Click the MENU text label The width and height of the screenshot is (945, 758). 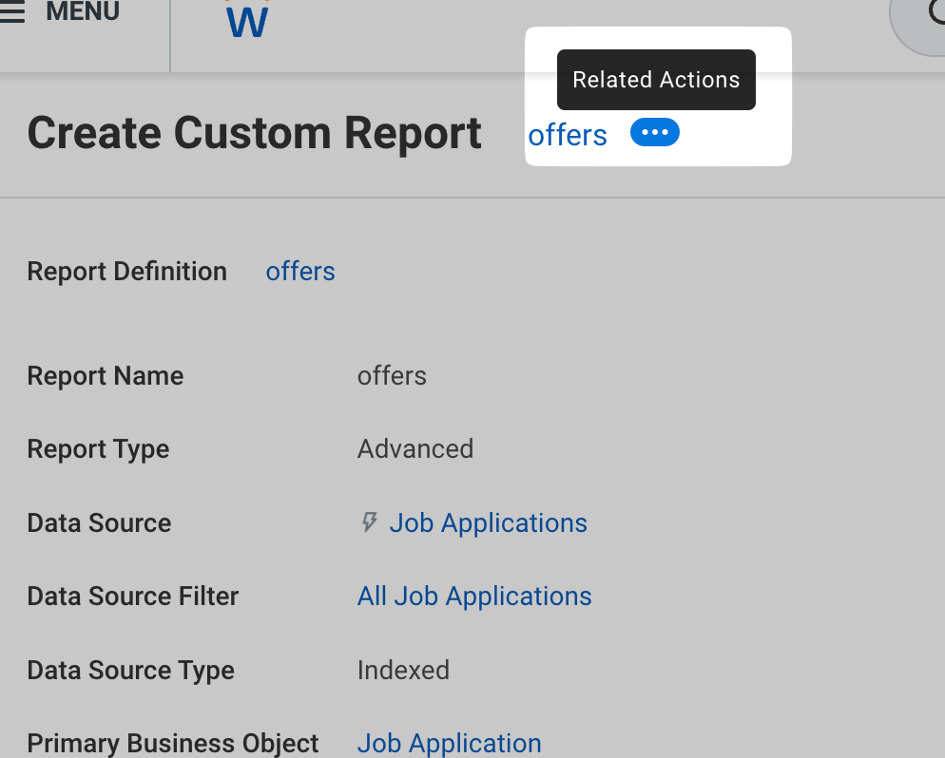(83, 12)
